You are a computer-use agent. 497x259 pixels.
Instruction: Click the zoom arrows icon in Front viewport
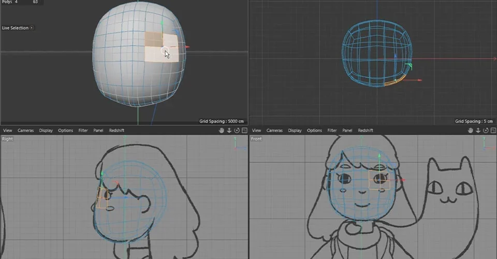pos(478,131)
